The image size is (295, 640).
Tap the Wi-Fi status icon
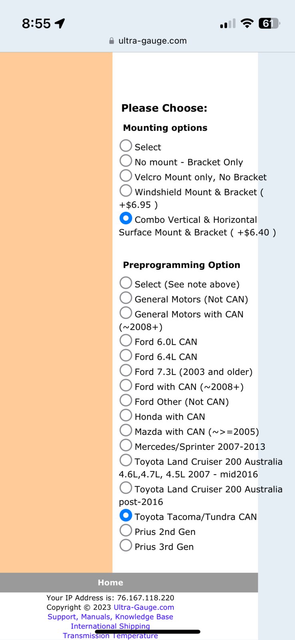(x=247, y=23)
